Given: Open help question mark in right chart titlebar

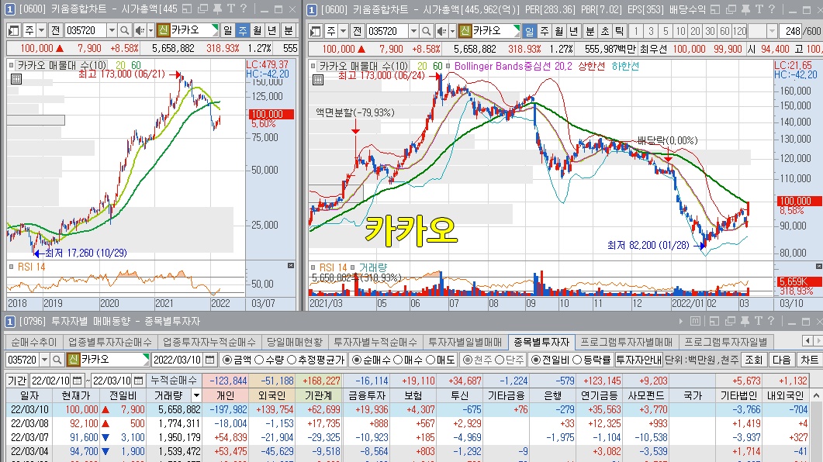Looking at the screenshot, I should pos(772,9).
